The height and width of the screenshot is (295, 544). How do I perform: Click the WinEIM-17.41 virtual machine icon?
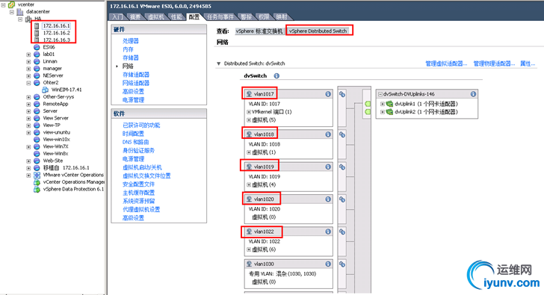point(45,90)
